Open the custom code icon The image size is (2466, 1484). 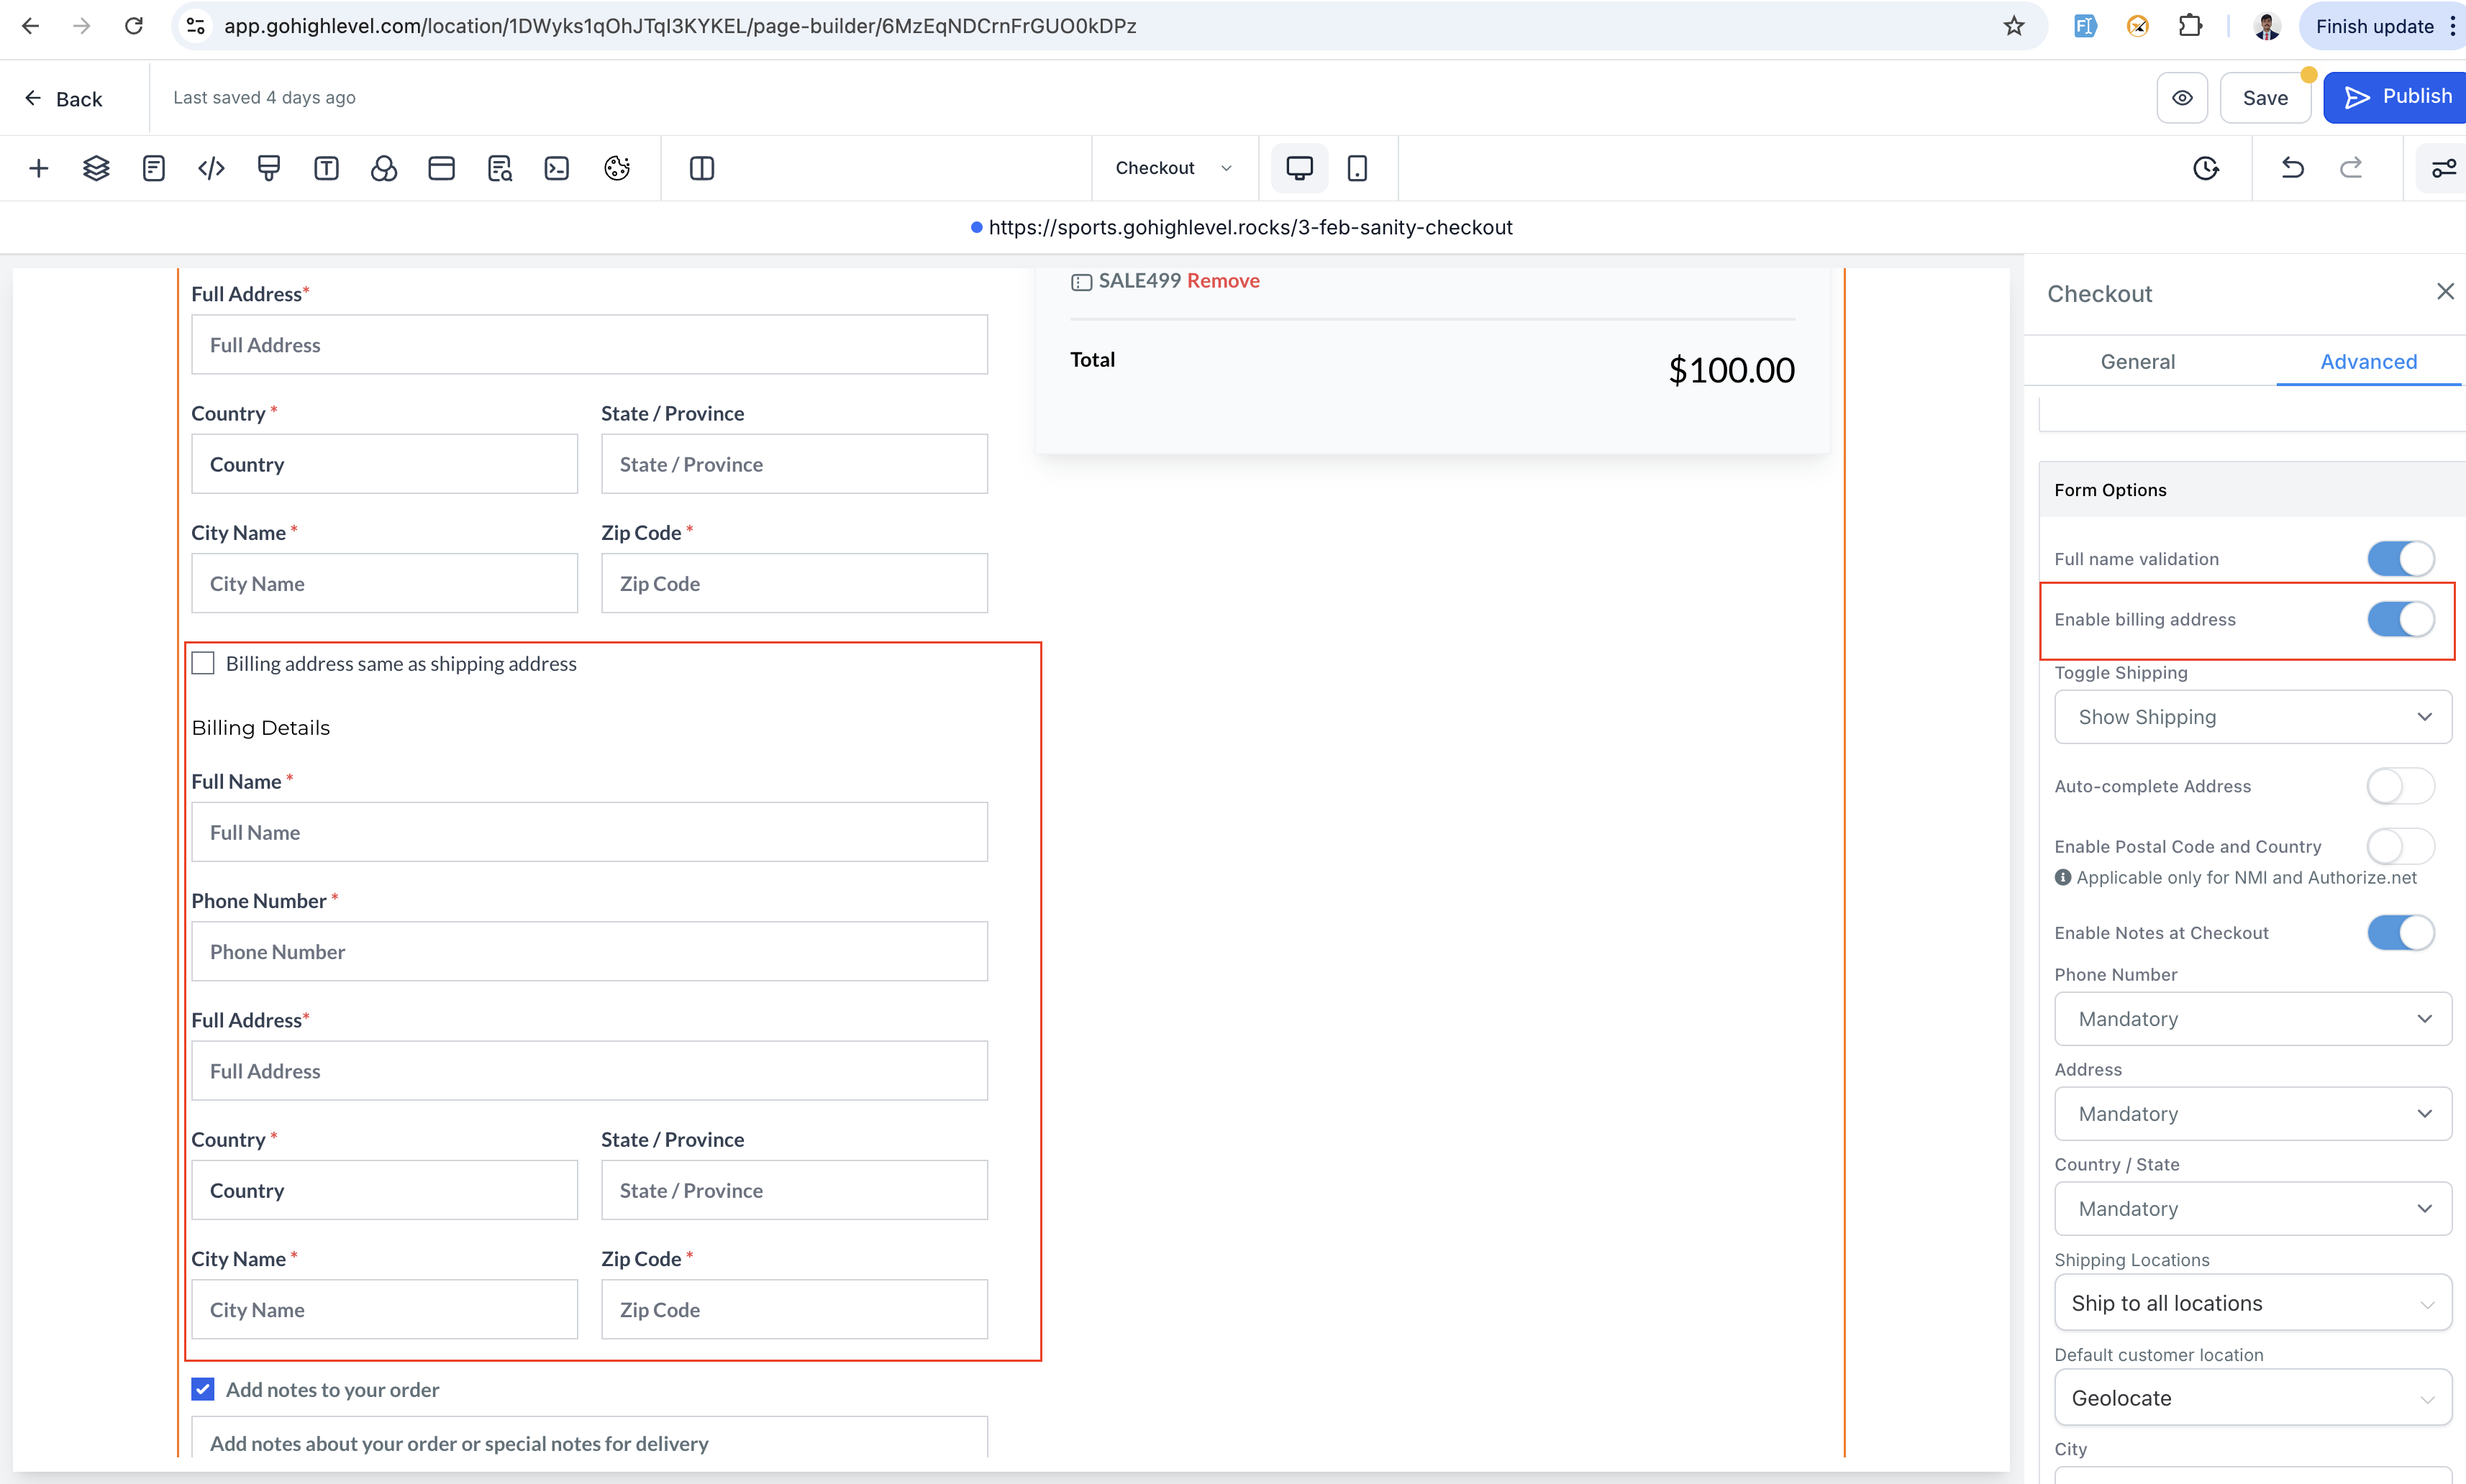(211, 168)
